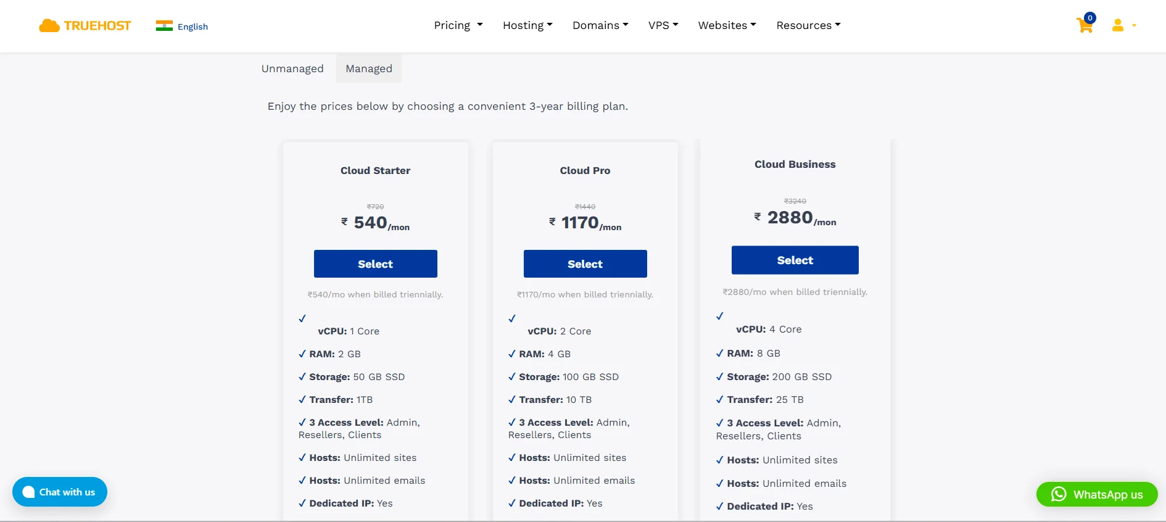Click 'vCPU: 2 Core' in Cloud Pro
1166x522 pixels.
[560, 331]
